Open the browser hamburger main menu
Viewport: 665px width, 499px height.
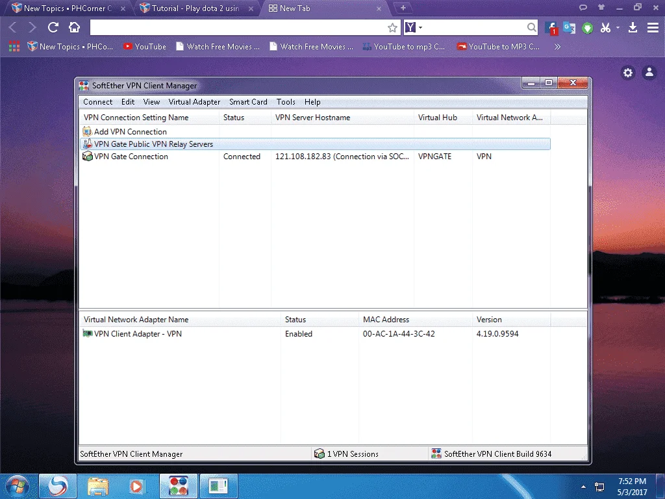tap(653, 27)
